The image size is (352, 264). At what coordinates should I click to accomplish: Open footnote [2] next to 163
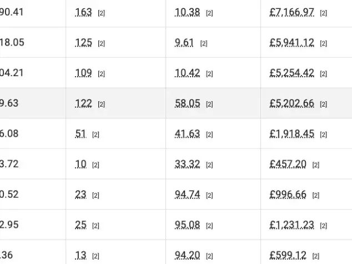coord(102,13)
